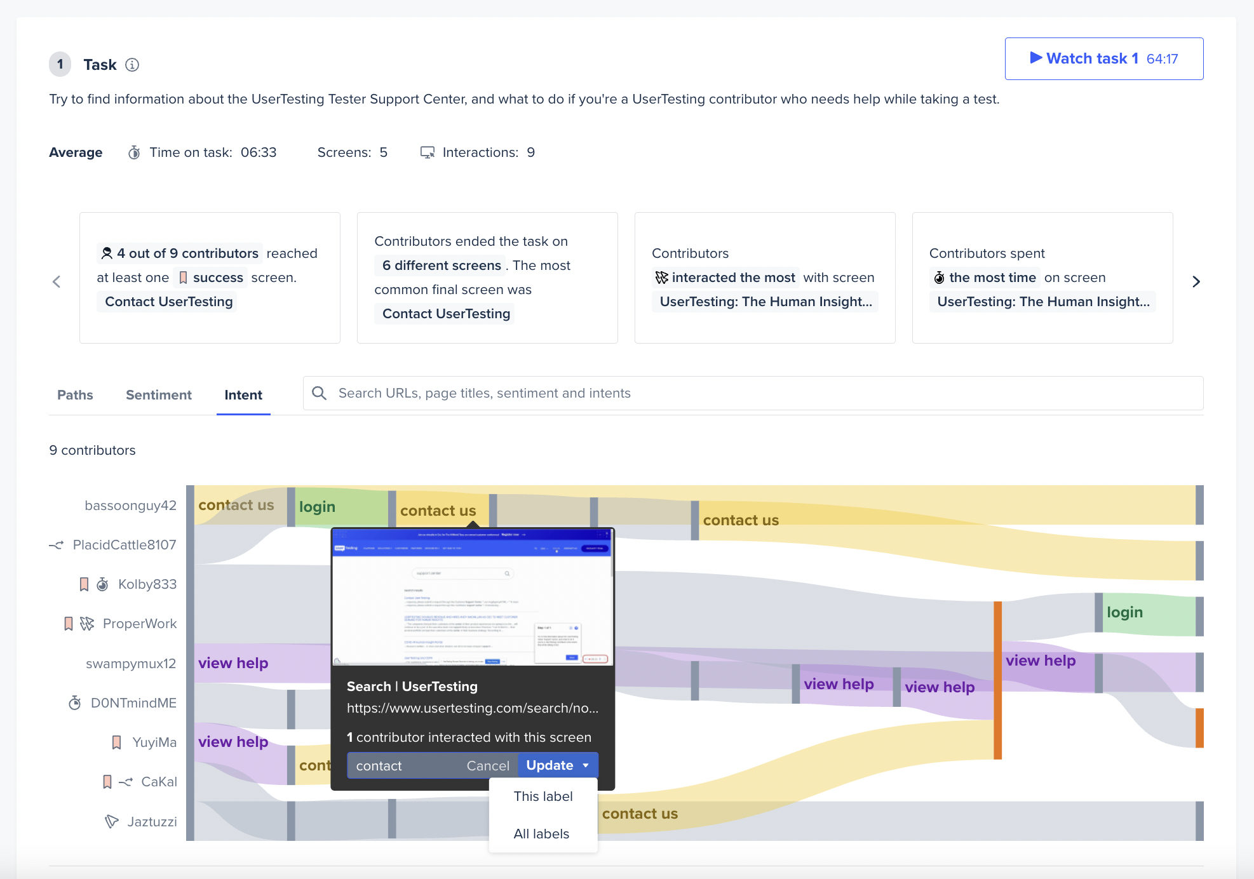Viewport: 1254px width, 879px height.
Task: Switch to the Paths tab
Action: pos(75,395)
